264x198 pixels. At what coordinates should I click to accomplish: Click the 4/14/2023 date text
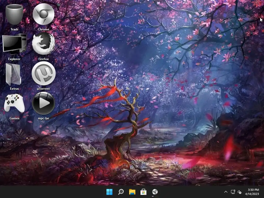click(x=252, y=194)
